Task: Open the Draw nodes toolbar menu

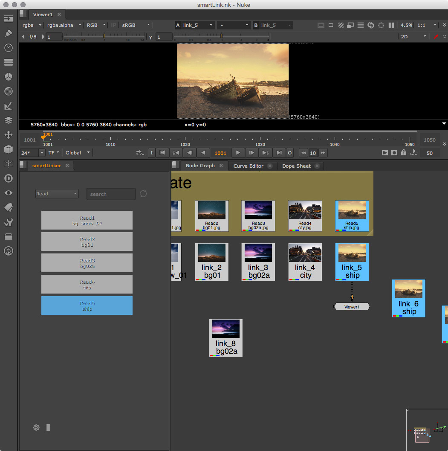Action: click(x=8, y=33)
